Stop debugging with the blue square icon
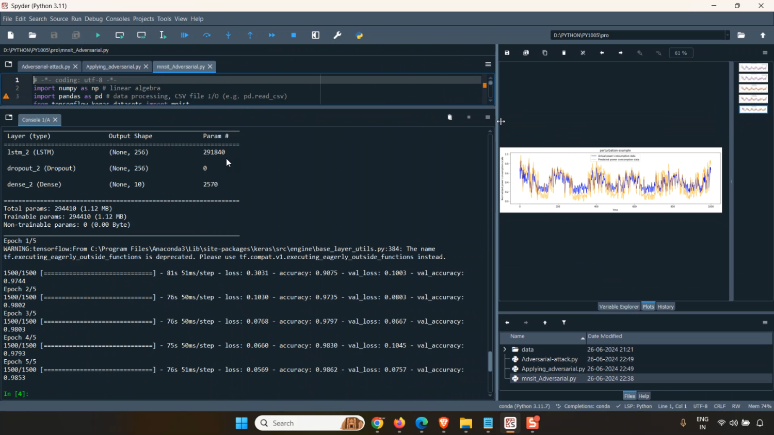774x435 pixels. coord(294,35)
